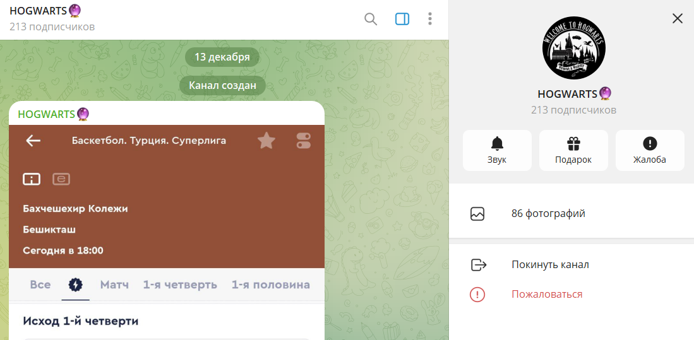694x340 pixels.
Task: Click the Жалоба report button
Action: pyautogui.click(x=650, y=150)
